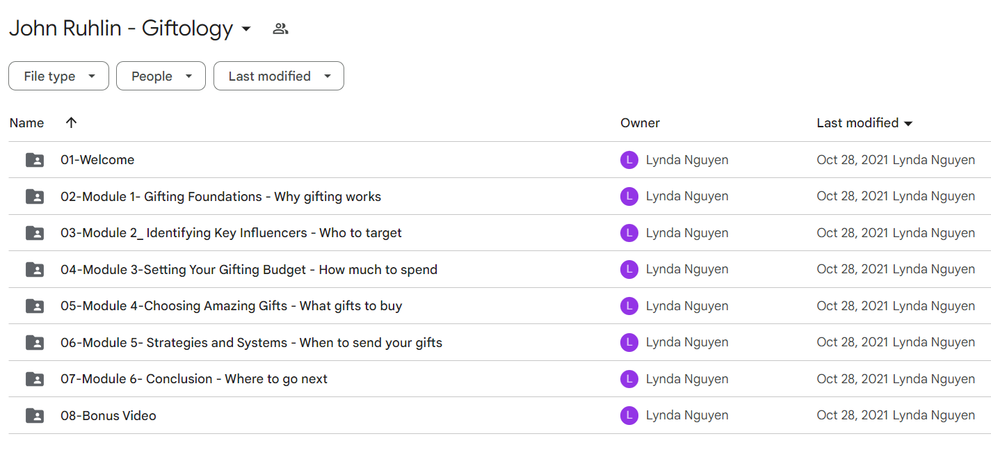
Task: Click owner avatar in 06-Module 5 row
Action: pyautogui.click(x=629, y=342)
